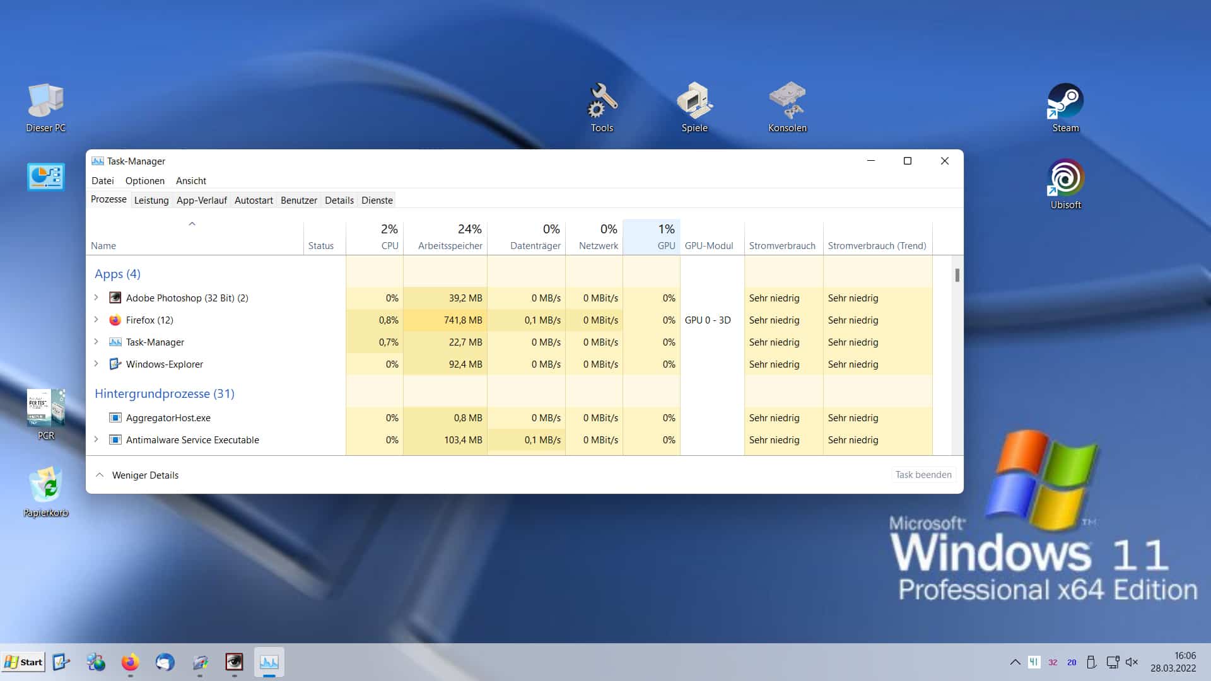This screenshot has width=1211, height=681.
Task: Expand the Firefox (12) process group
Action: tap(96, 320)
